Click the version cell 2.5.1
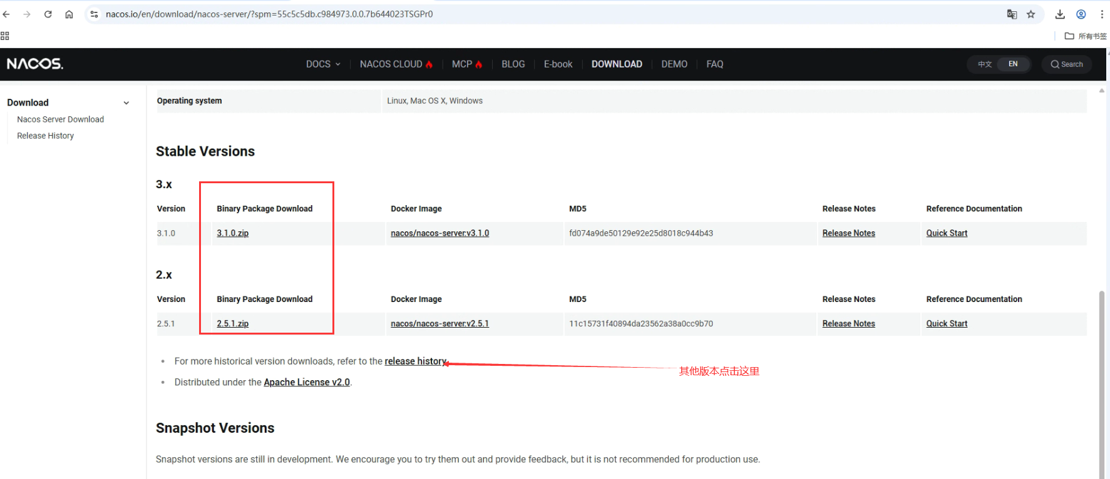This screenshot has width=1110, height=479. pyautogui.click(x=166, y=324)
